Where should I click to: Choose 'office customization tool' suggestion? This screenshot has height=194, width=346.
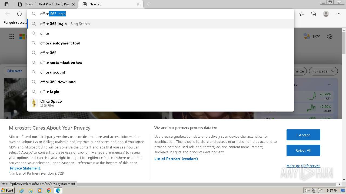[x=161, y=63]
